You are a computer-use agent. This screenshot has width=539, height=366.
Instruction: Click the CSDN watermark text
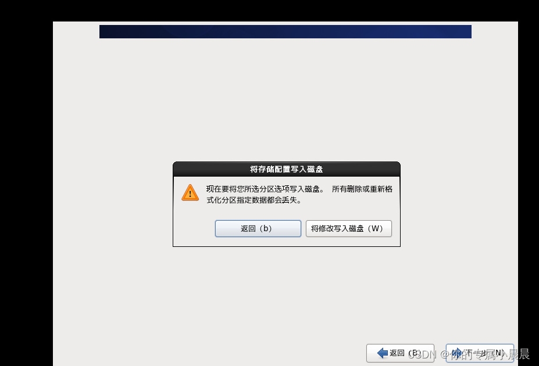[x=422, y=354]
